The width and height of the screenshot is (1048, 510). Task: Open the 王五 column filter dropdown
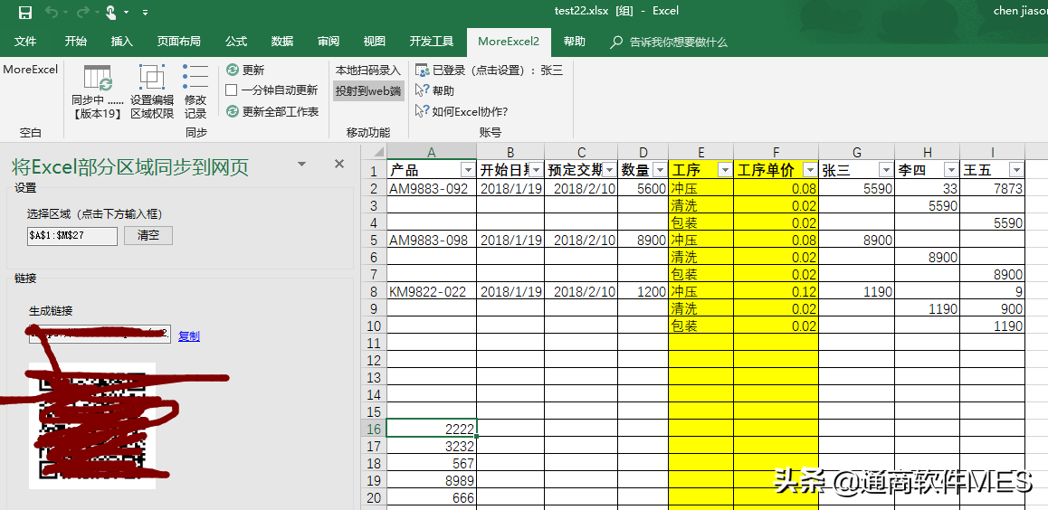1016,170
